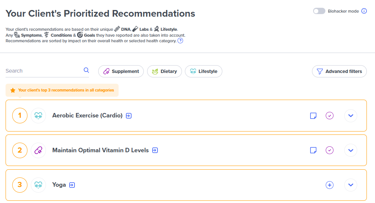This screenshot has height=203, width=375.
Task: Expand the Yoga recommendation
Action: click(x=351, y=185)
